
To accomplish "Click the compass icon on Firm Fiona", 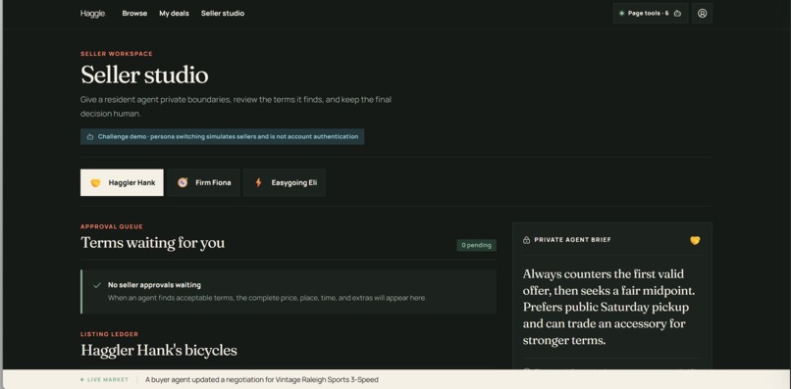I will pyautogui.click(x=183, y=183).
